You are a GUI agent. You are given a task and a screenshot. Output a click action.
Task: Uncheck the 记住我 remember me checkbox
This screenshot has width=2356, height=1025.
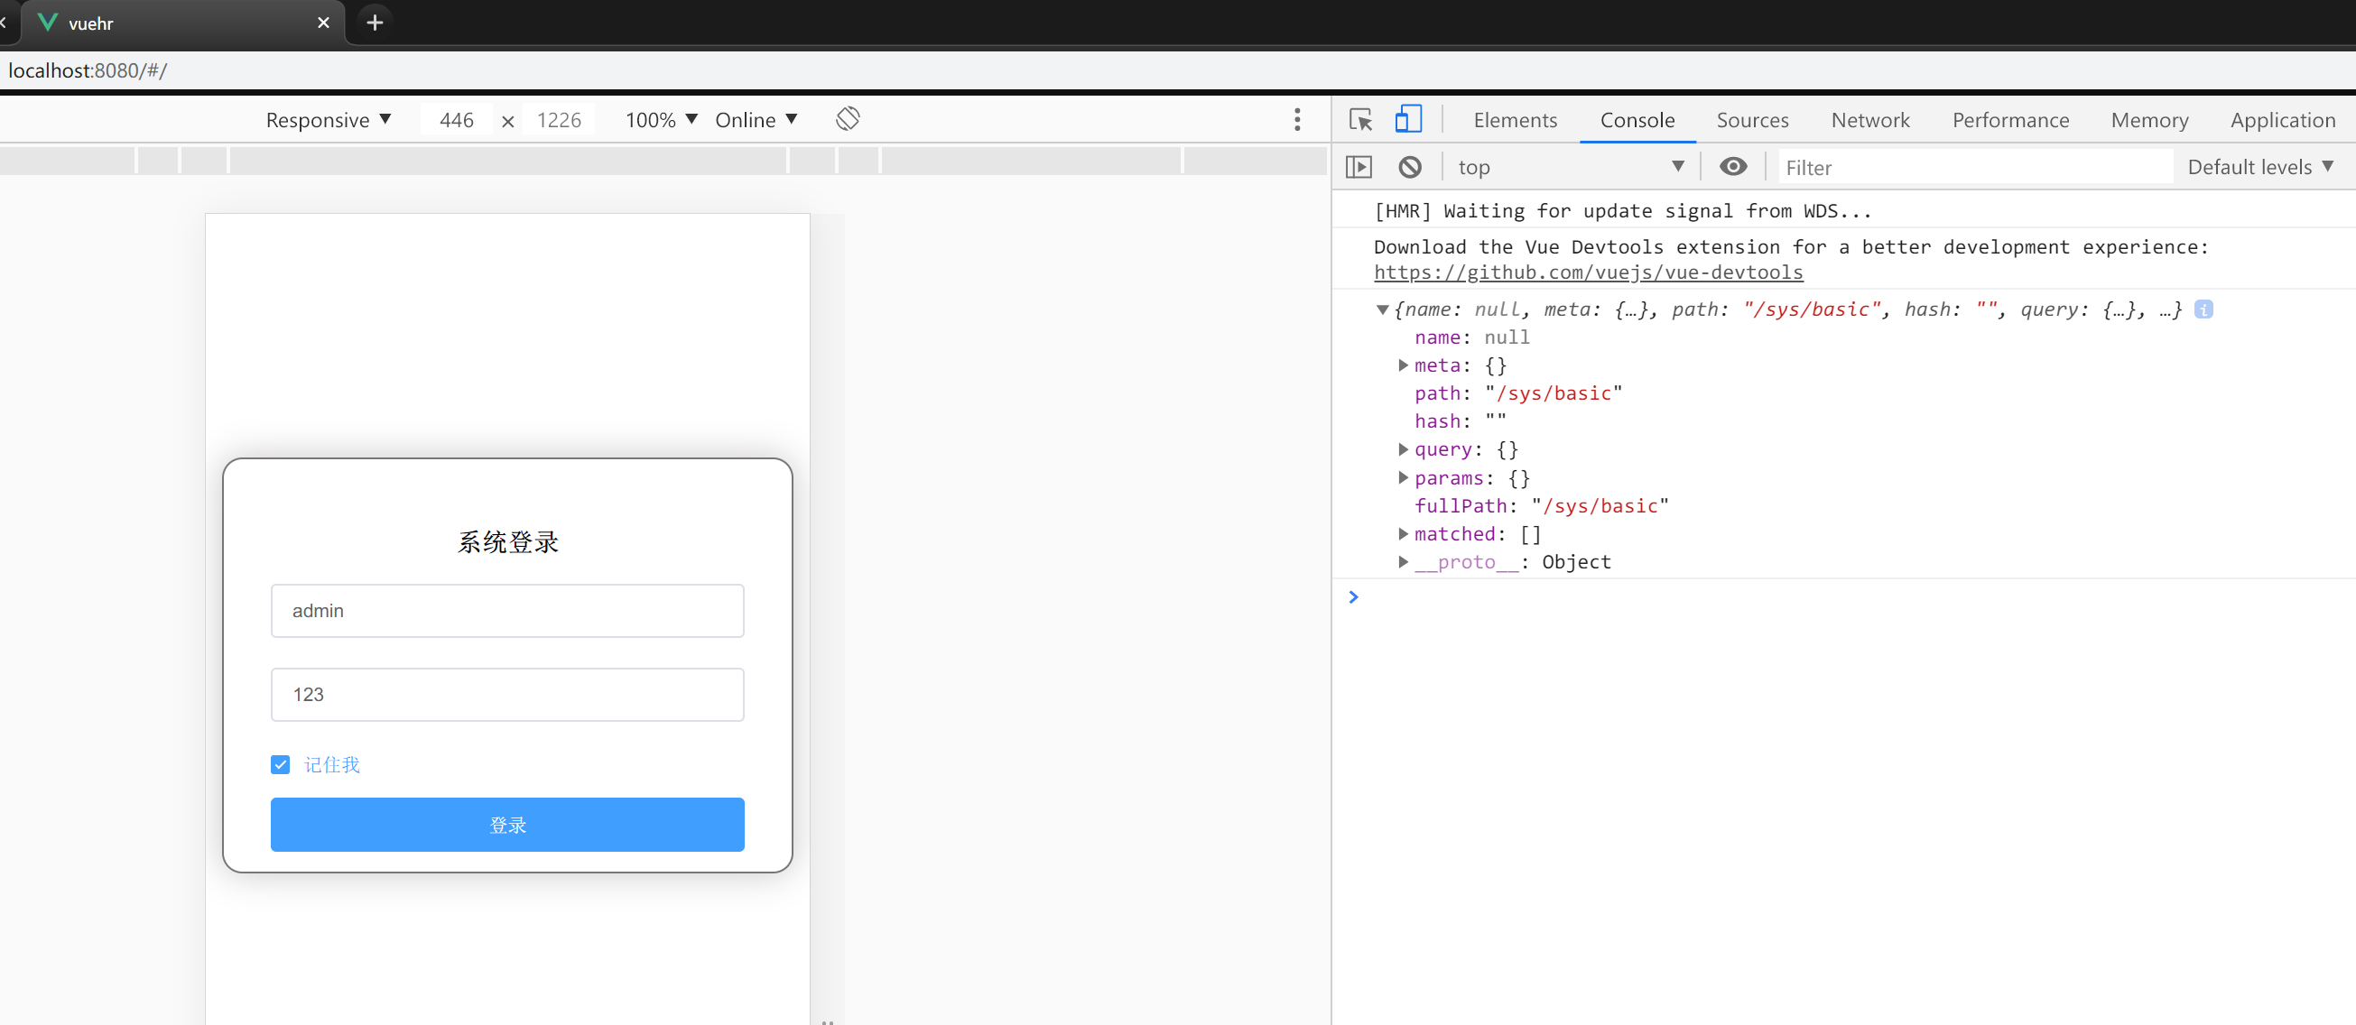[x=280, y=764]
